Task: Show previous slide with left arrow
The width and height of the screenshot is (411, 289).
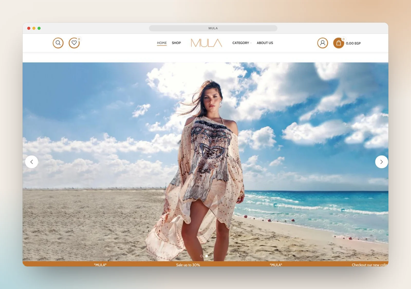Action: point(32,162)
